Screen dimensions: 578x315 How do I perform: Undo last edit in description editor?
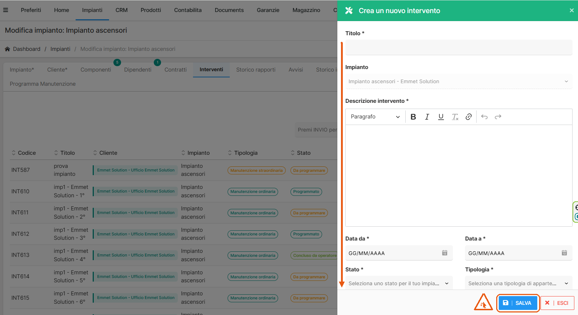pos(484,117)
